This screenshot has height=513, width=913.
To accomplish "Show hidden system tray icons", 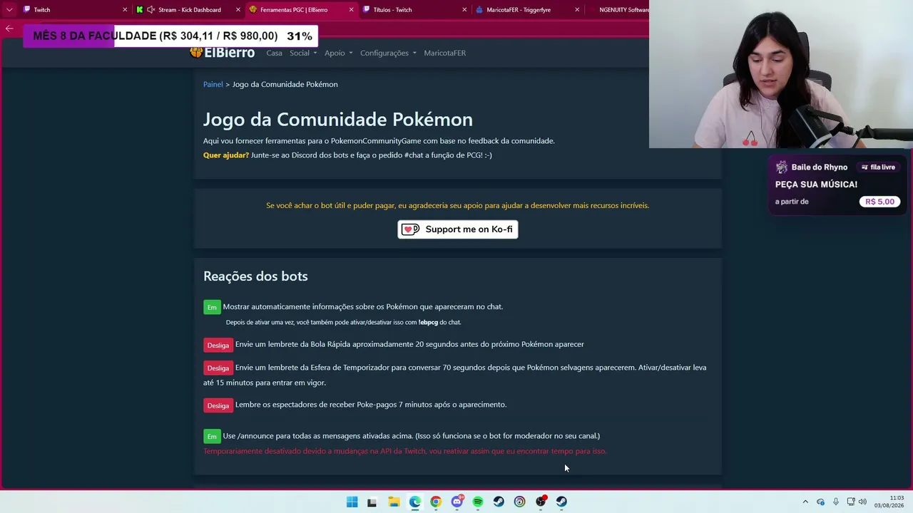I will pos(805,502).
